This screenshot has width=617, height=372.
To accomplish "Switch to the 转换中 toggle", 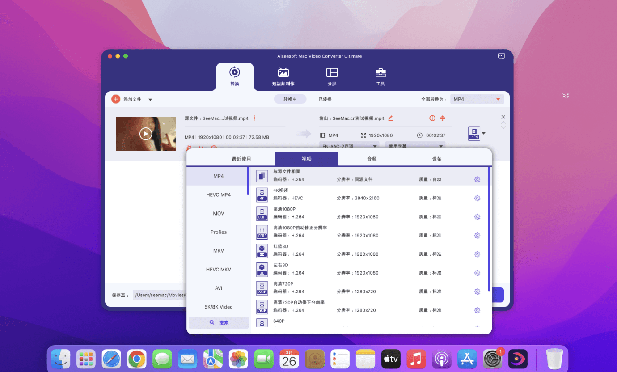I will pos(290,99).
